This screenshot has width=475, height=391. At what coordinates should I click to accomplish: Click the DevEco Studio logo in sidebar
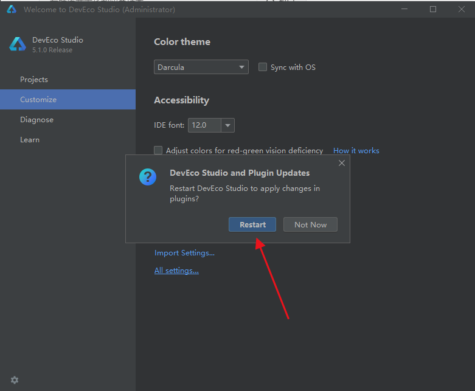pos(18,44)
